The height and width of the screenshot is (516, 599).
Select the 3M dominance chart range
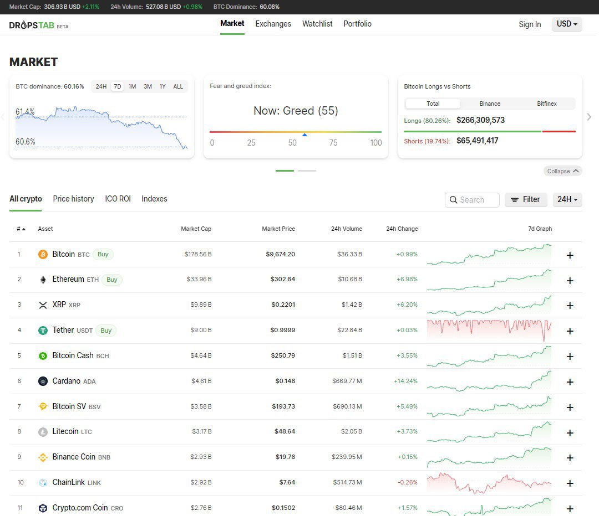148,86
